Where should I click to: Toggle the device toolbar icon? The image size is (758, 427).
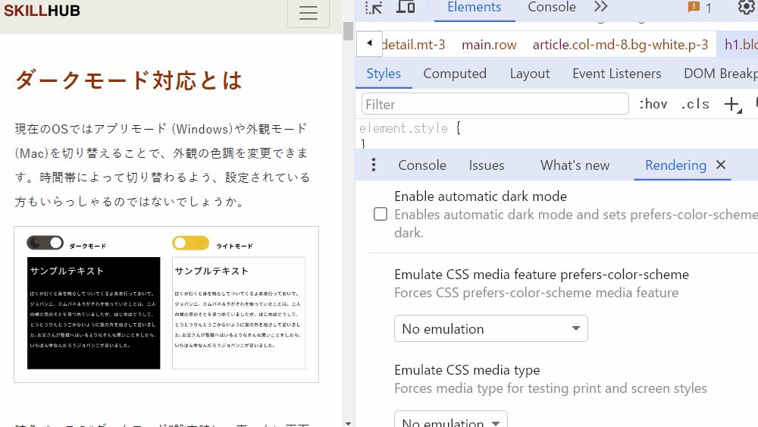tap(406, 8)
